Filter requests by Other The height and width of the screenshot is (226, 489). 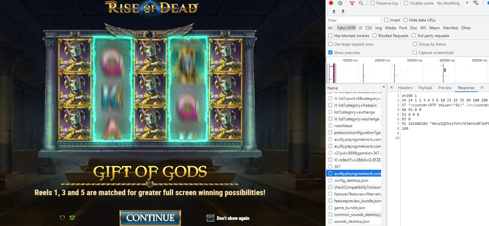pyautogui.click(x=466, y=28)
